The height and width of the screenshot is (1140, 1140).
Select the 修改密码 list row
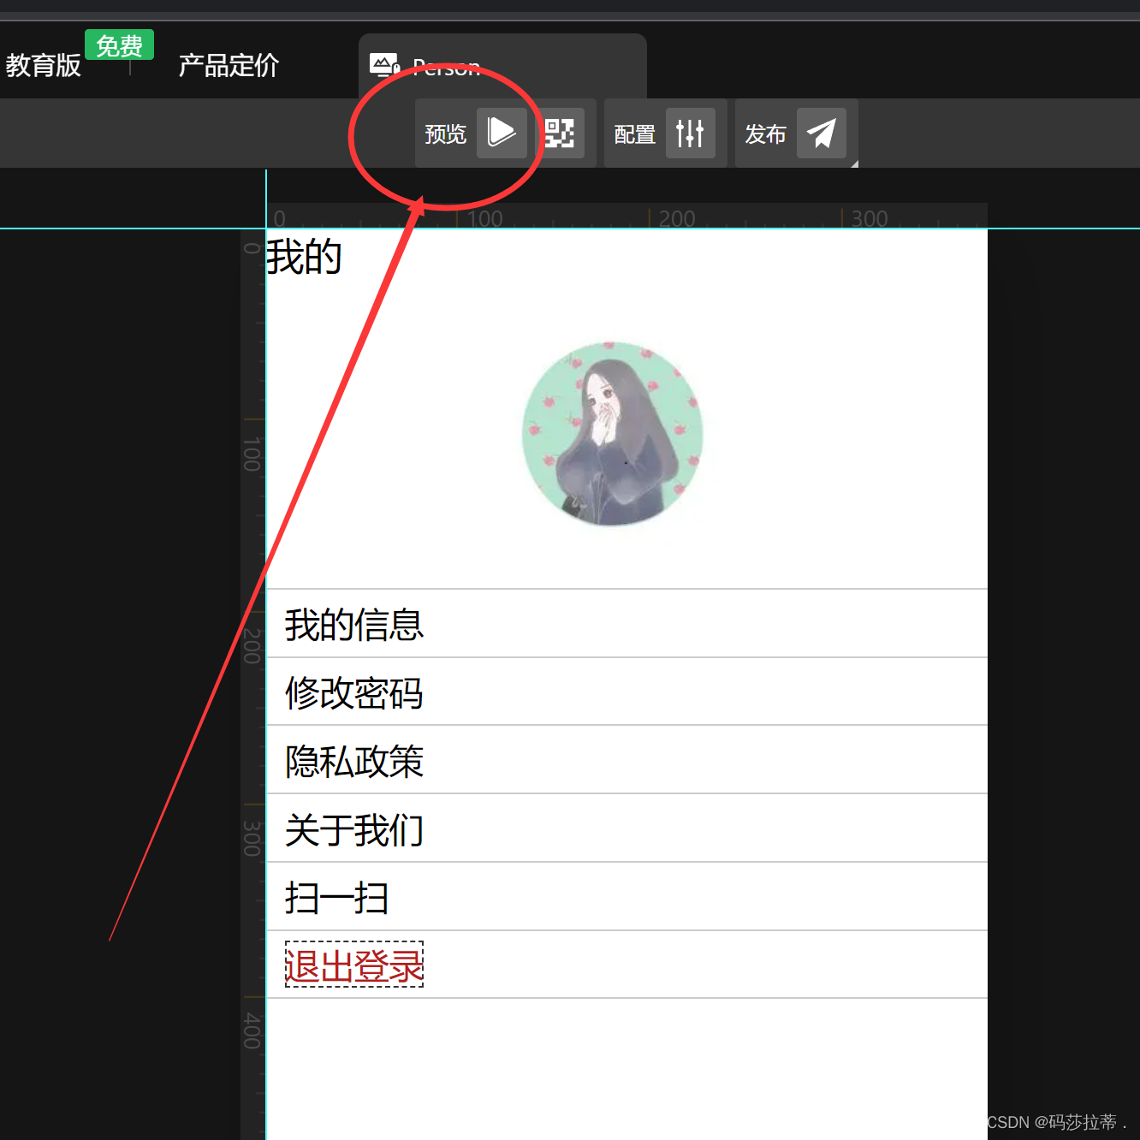tap(627, 692)
